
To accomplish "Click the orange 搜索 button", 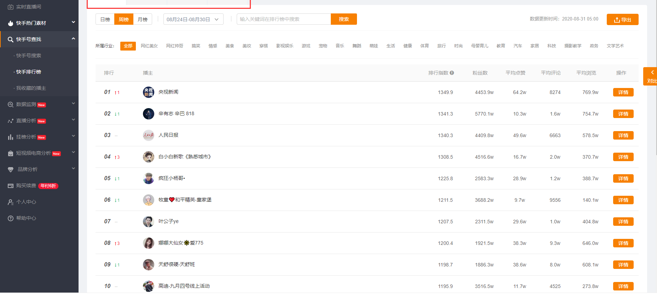I will click(344, 19).
